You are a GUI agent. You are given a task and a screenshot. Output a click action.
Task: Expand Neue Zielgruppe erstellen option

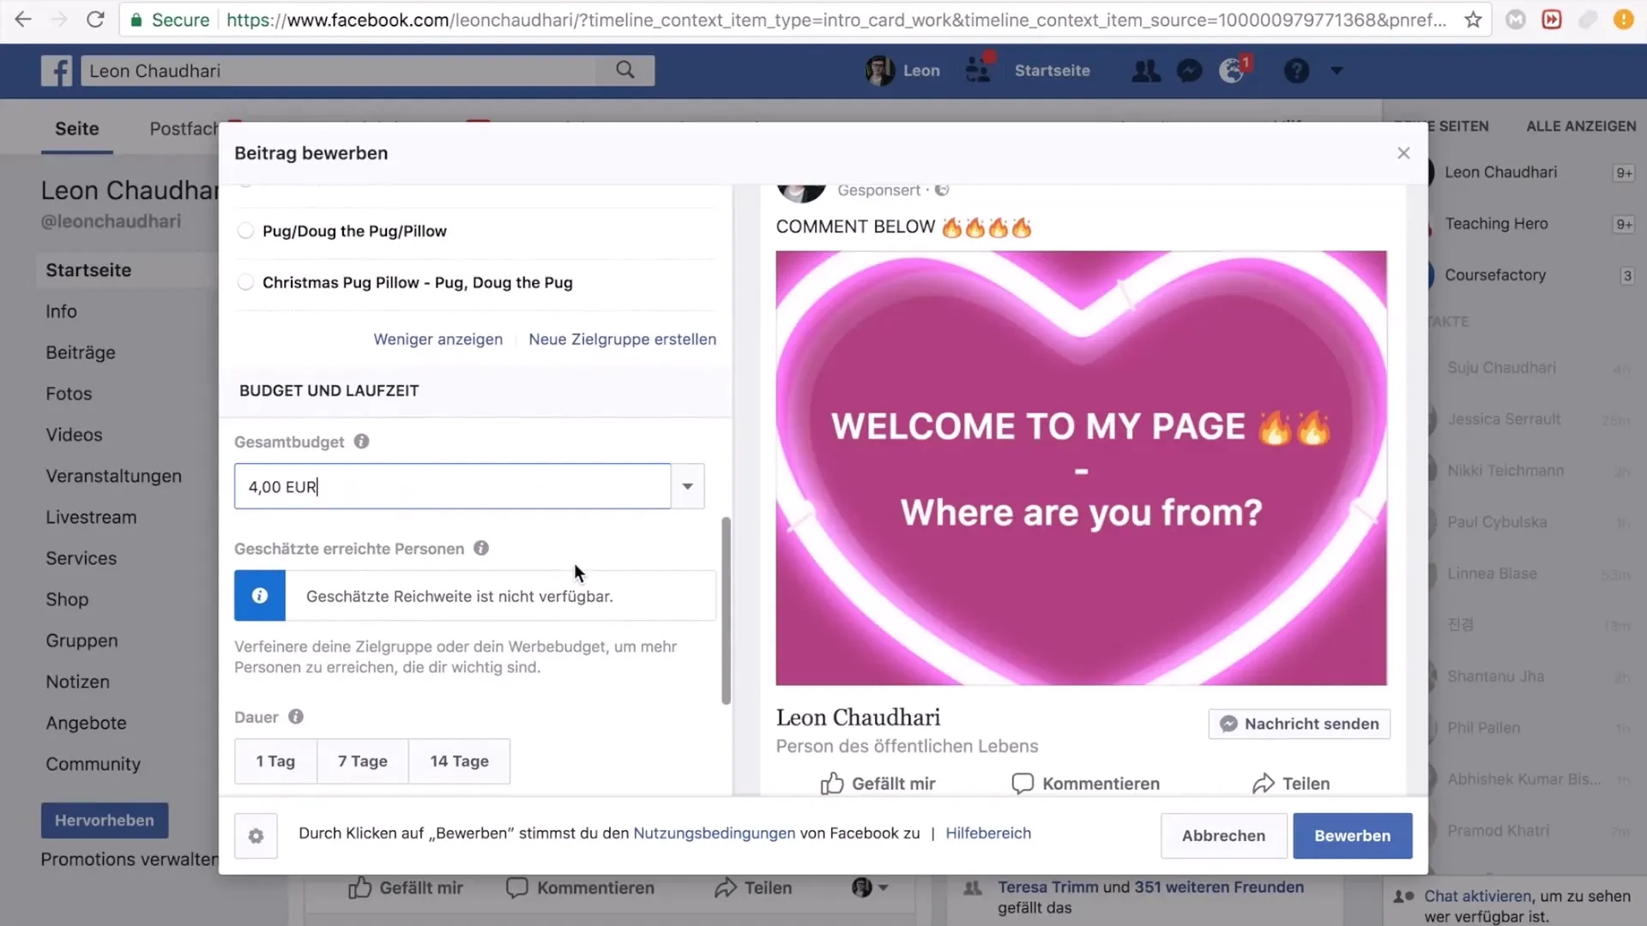[622, 338]
